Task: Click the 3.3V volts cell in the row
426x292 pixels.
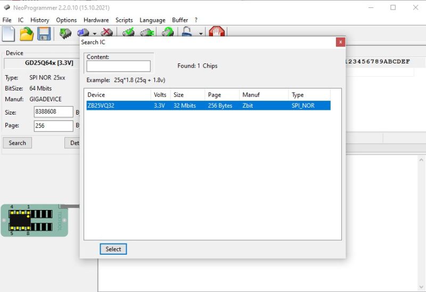Action: coord(159,106)
